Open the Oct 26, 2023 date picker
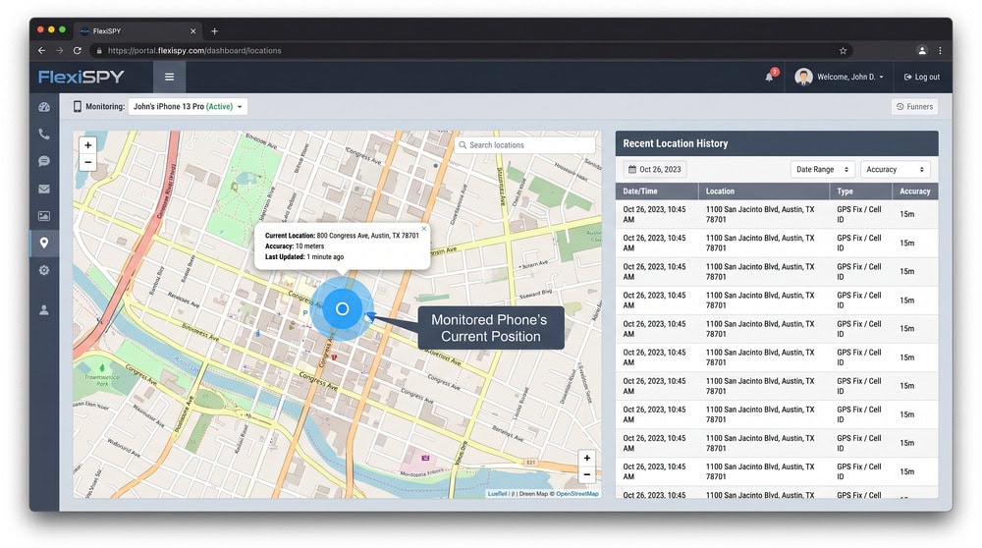Image resolution: width=982 pixels, height=548 pixels. click(x=654, y=169)
